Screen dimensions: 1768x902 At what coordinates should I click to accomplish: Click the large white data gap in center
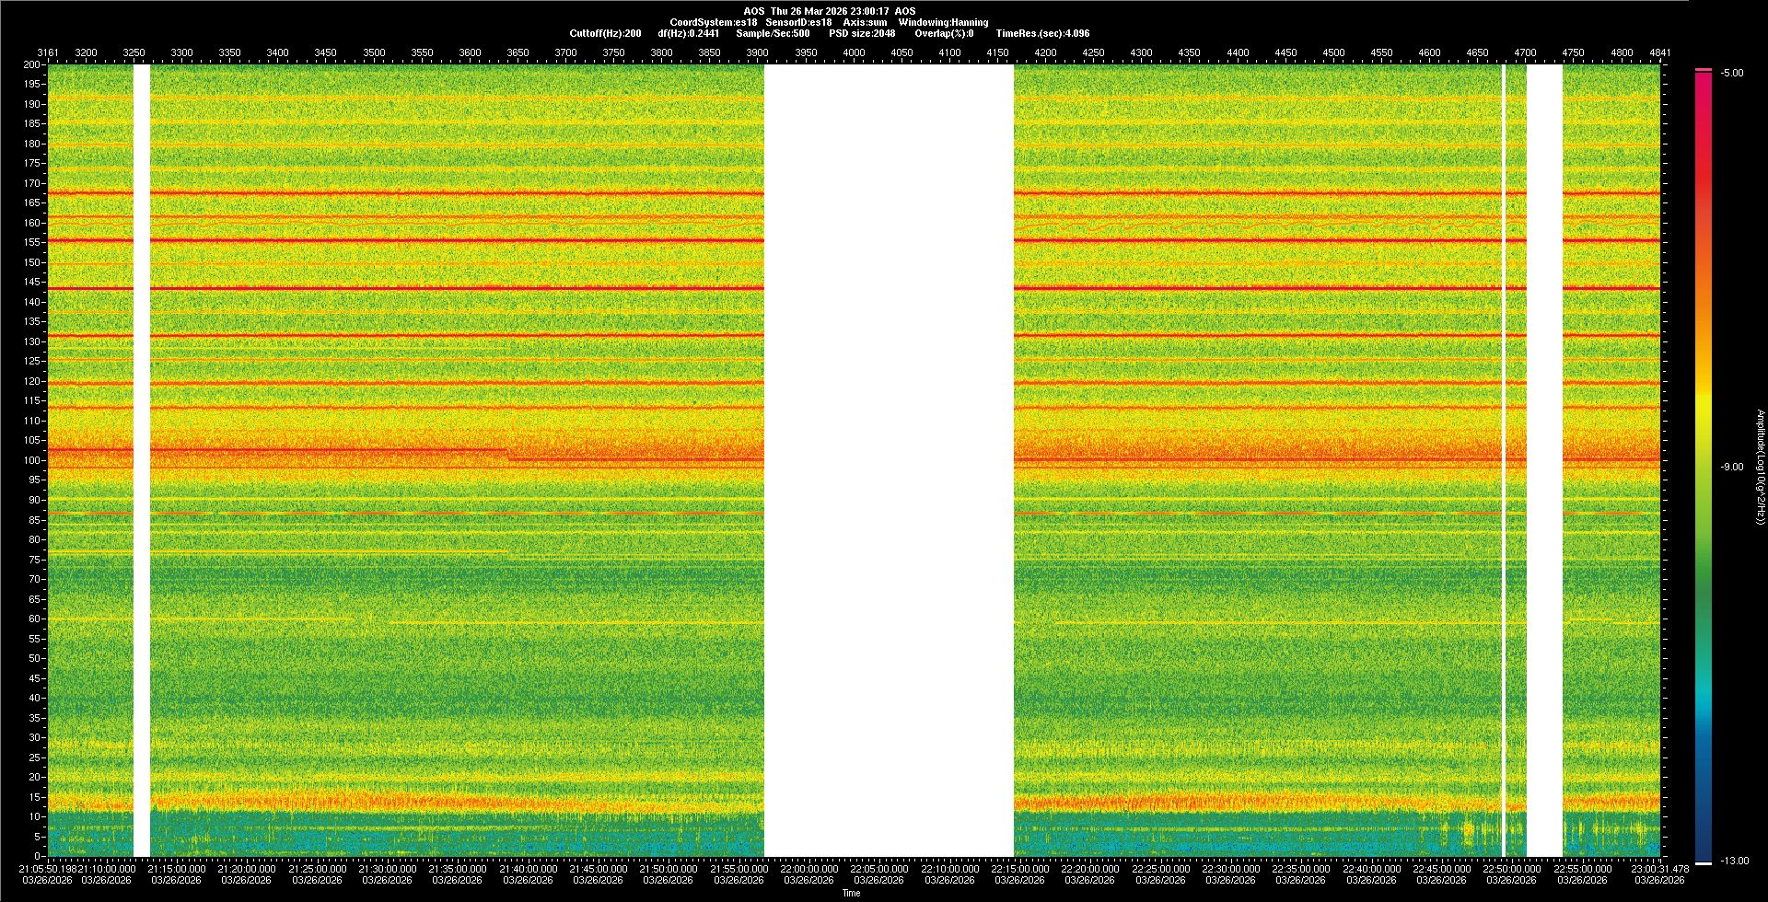(889, 460)
